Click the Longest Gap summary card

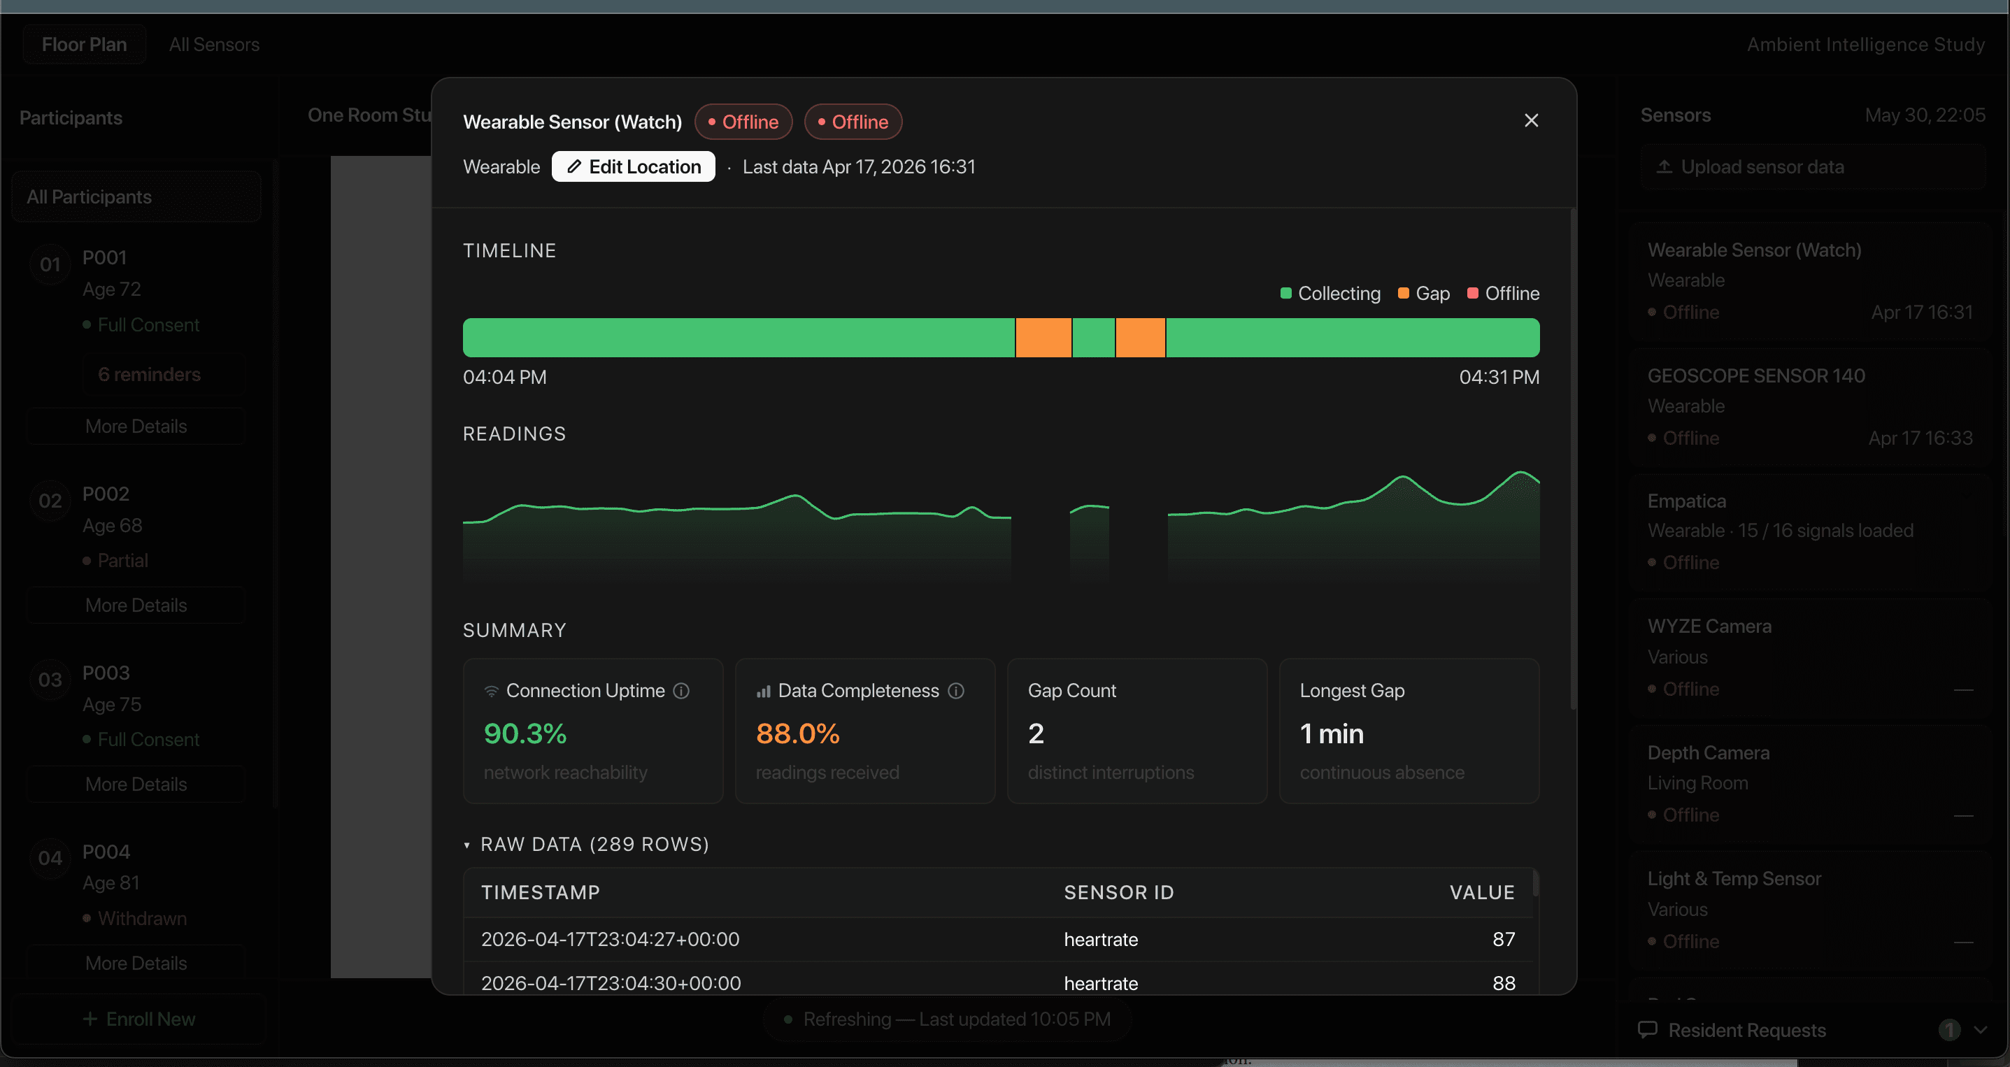click(x=1409, y=731)
